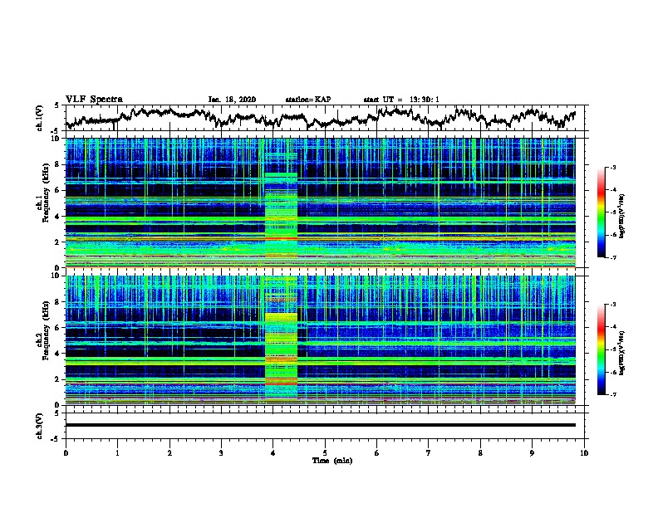Click the flat black ch.3 voltage line
Viewport: 658px width, 508px height.
click(321, 425)
